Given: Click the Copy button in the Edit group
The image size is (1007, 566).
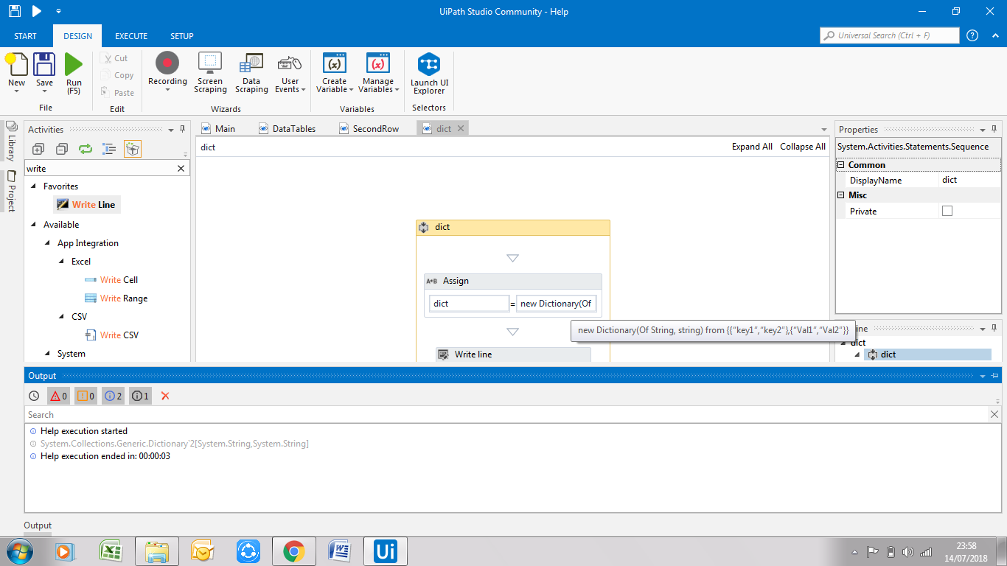Looking at the screenshot, I should 118,75.
